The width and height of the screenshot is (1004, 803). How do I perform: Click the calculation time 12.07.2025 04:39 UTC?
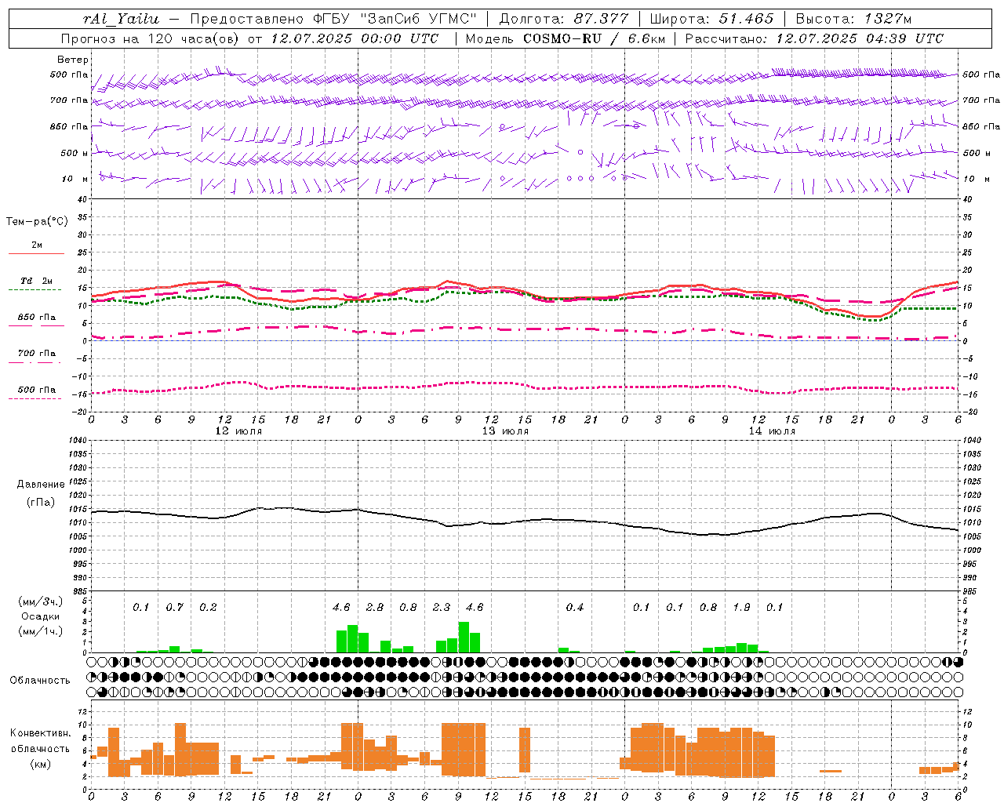pyautogui.click(x=860, y=38)
